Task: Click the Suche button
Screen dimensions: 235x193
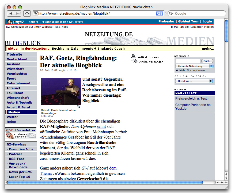Action: (207, 61)
